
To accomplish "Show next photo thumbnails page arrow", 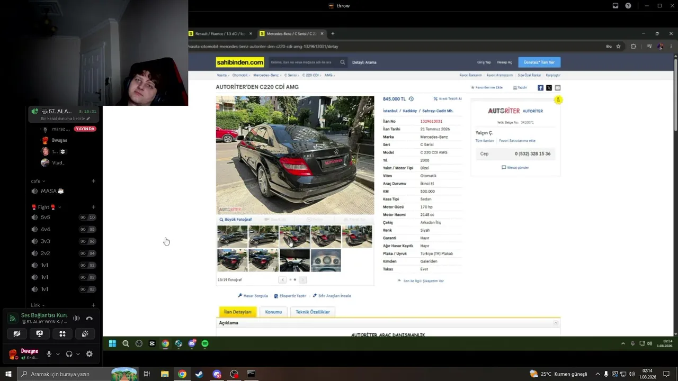I will click(x=302, y=280).
